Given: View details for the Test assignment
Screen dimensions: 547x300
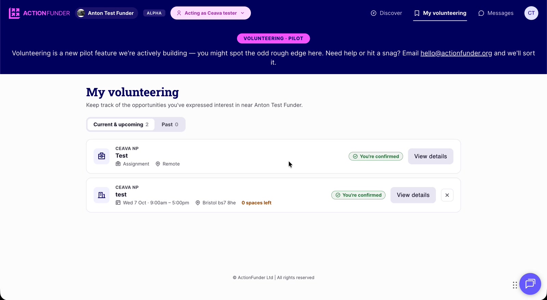Looking at the screenshot, I should click(x=430, y=156).
